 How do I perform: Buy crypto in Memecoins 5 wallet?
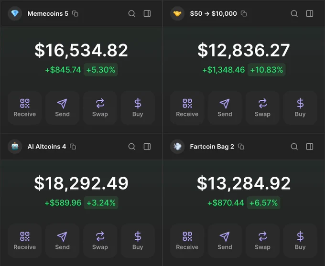[x=138, y=108]
